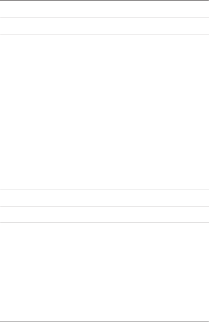
Task: Select the second narrow row in the middle
Action: click(x=105, y=214)
